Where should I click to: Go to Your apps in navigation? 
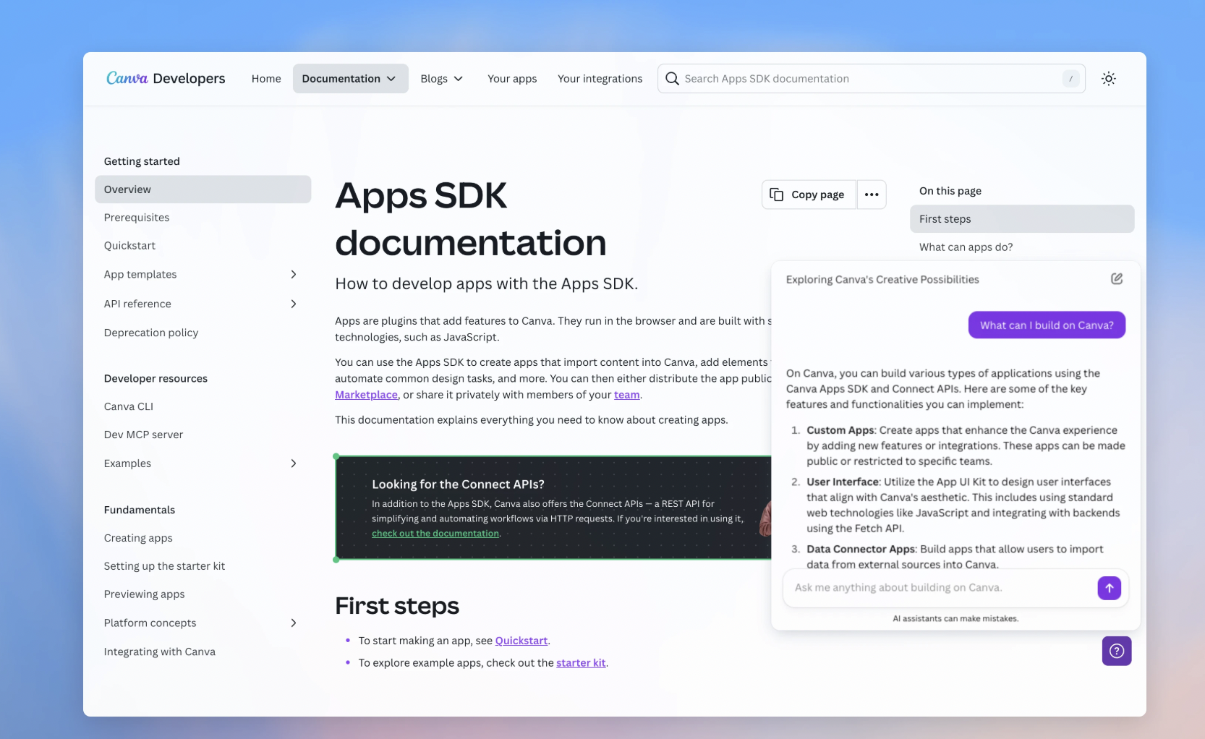pyautogui.click(x=512, y=79)
